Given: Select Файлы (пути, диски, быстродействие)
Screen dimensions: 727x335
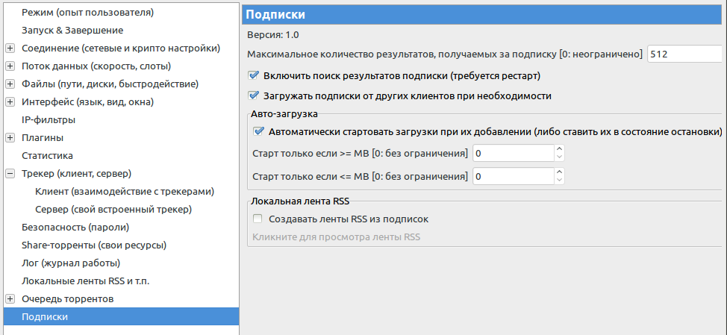Looking at the screenshot, I should pyautogui.click(x=110, y=84).
